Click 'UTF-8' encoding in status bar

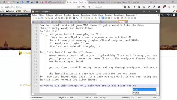click(139, 97)
